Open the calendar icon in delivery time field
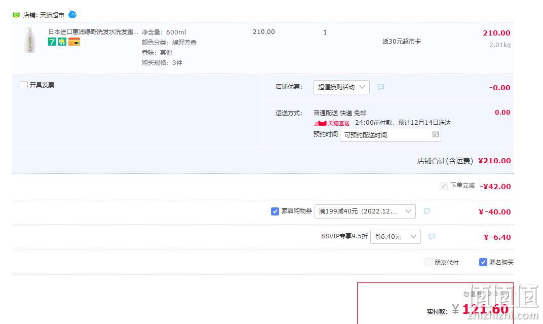The width and height of the screenshot is (543, 324). click(x=435, y=134)
